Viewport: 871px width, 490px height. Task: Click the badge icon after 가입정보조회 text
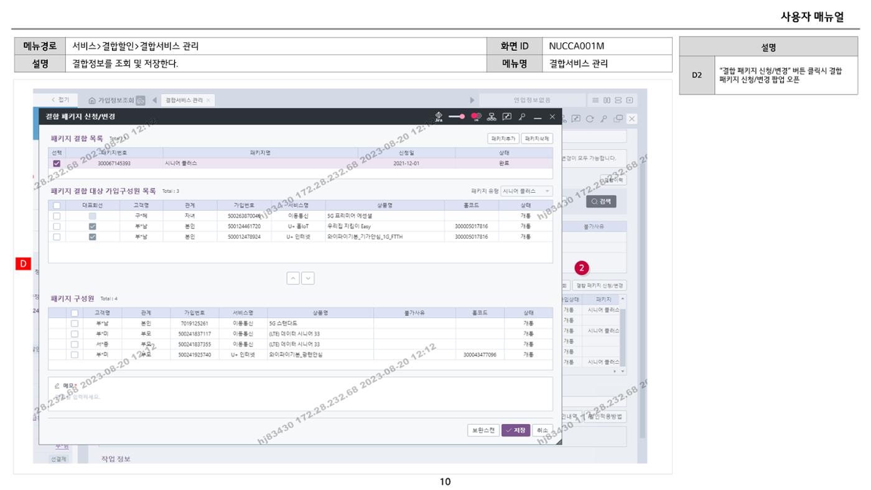click(140, 100)
